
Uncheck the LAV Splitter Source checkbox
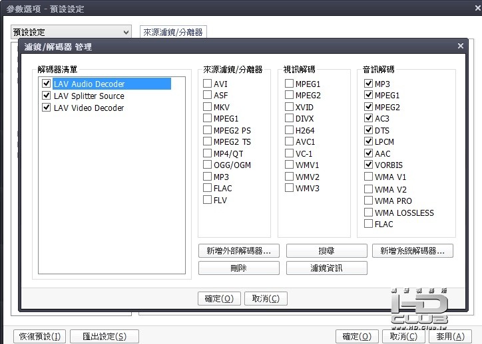(x=47, y=96)
